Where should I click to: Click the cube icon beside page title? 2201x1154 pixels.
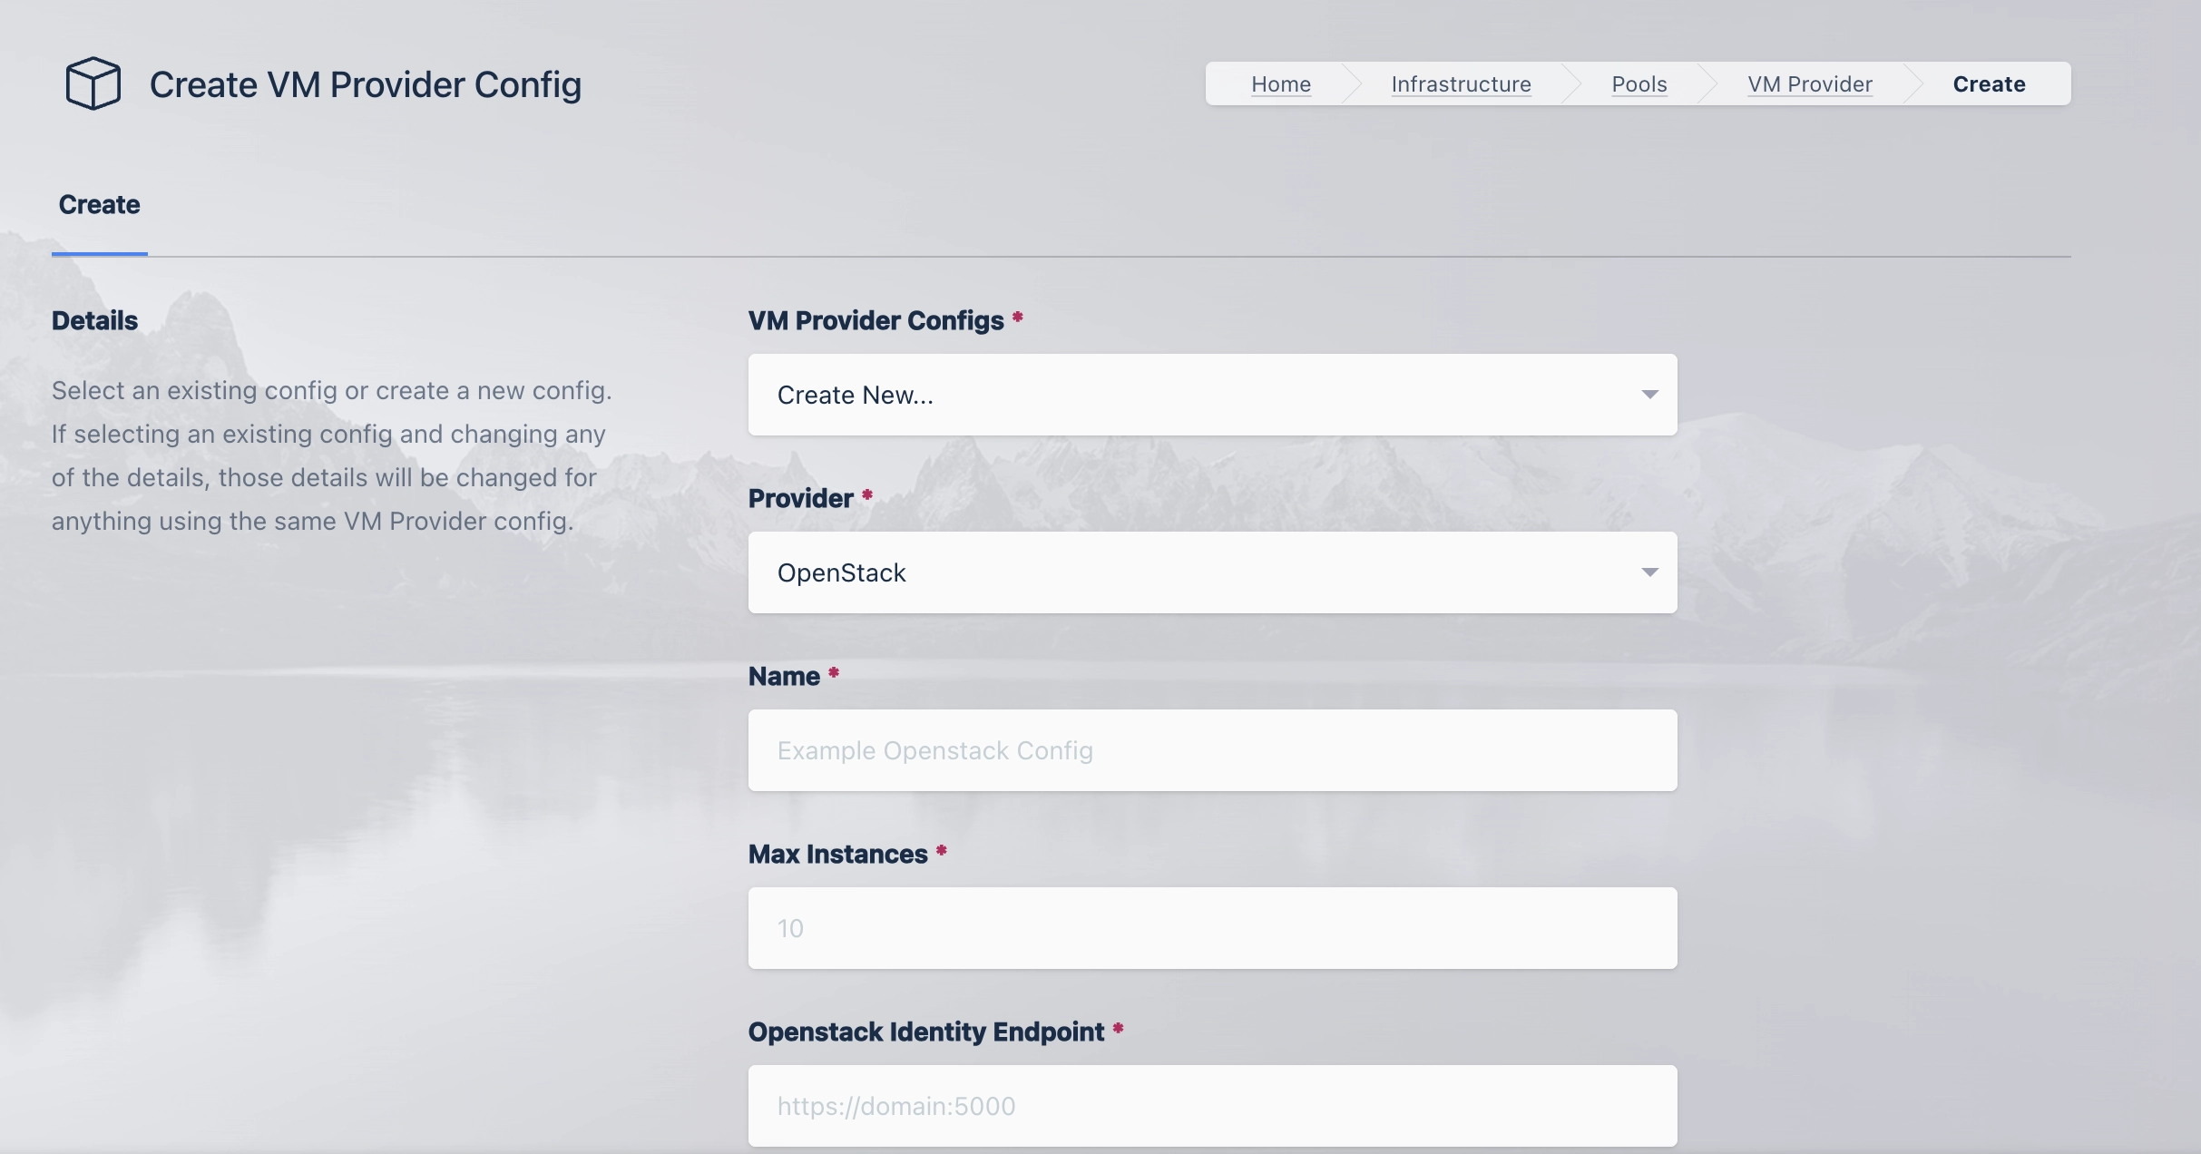pyautogui.click(x=93, y=83)
